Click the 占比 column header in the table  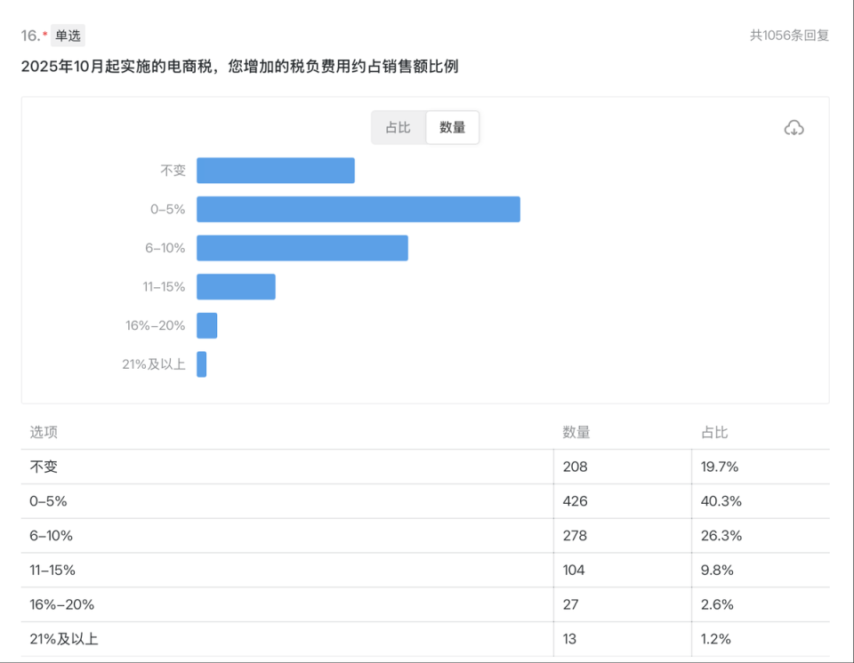pos(713,432)
